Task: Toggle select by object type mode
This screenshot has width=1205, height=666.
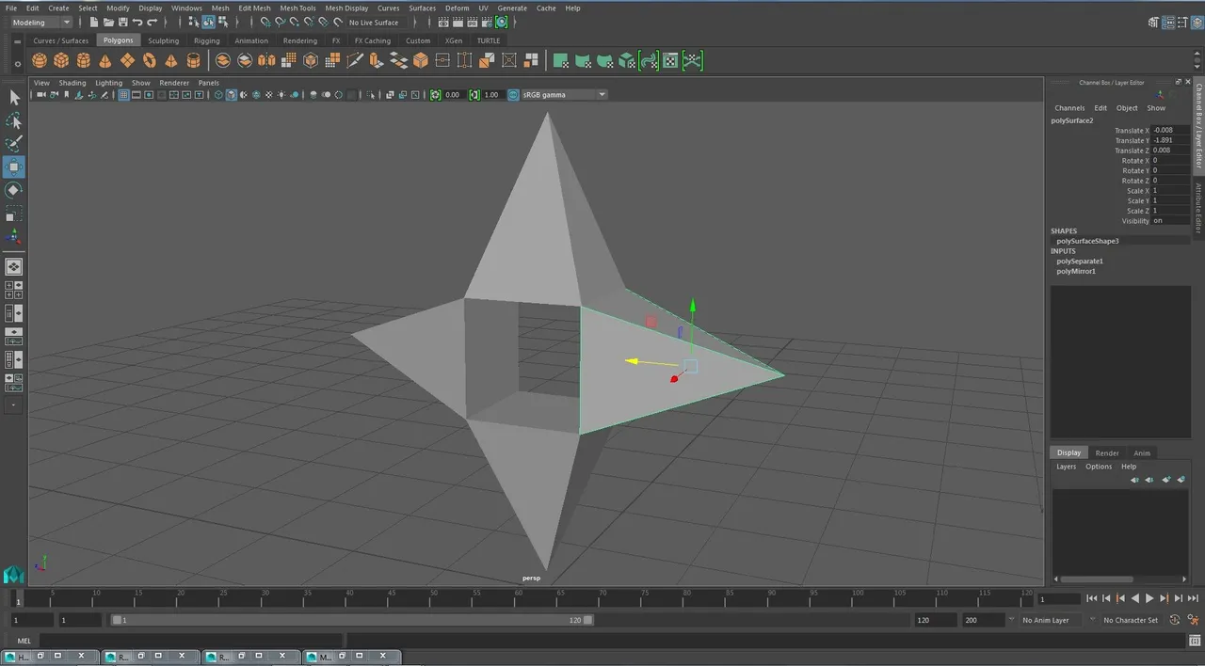Action: [x=208, y=22]
